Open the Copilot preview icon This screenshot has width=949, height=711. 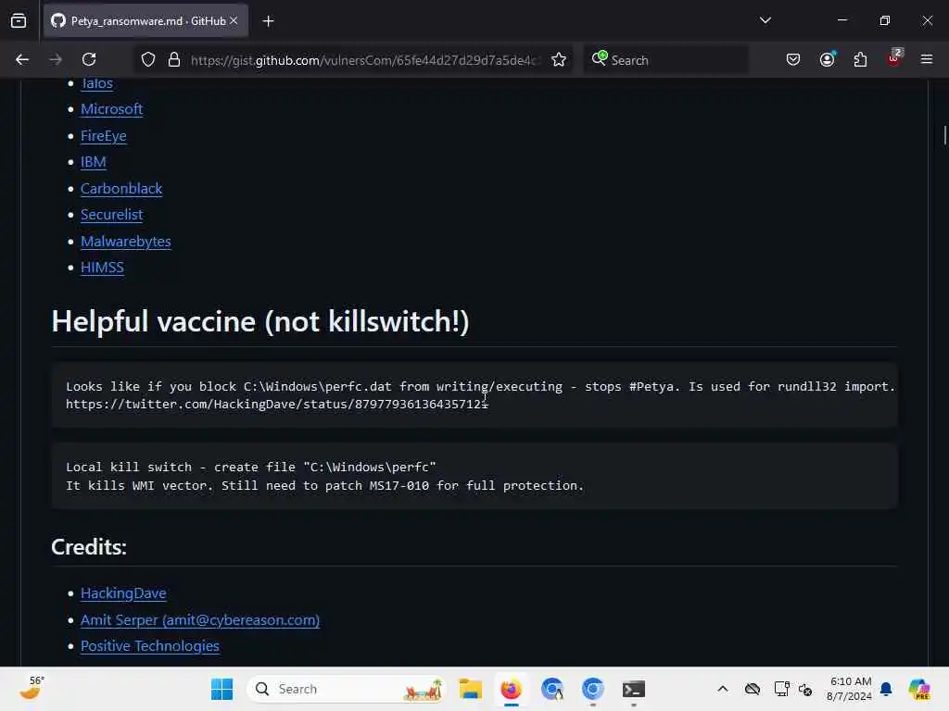pyautogui.click(x=918, y=689)
